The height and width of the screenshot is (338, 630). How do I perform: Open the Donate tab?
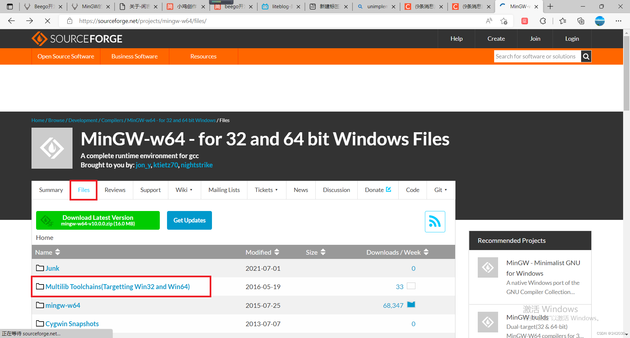tap(378, 190)
